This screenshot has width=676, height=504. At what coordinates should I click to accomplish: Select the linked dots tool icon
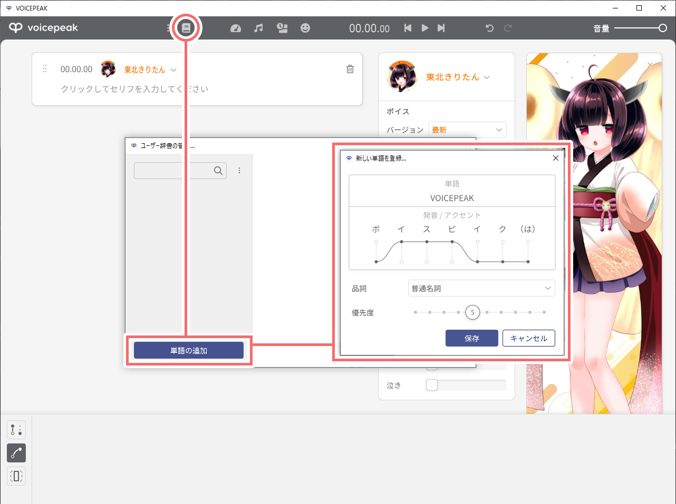[16, 430]
